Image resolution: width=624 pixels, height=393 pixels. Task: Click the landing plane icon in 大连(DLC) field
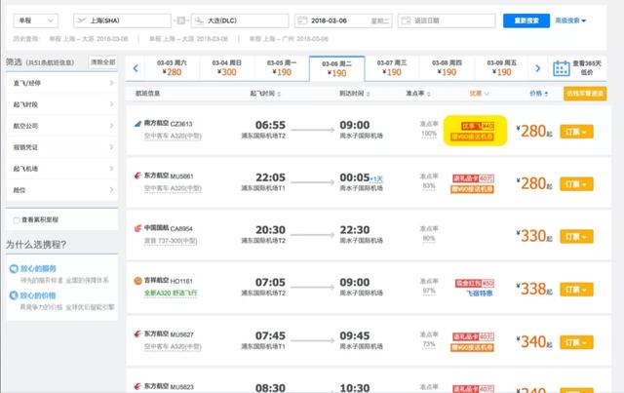point(199,20)
